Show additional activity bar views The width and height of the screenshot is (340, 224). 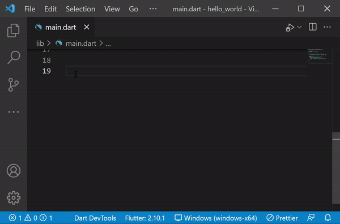[14, 112]
